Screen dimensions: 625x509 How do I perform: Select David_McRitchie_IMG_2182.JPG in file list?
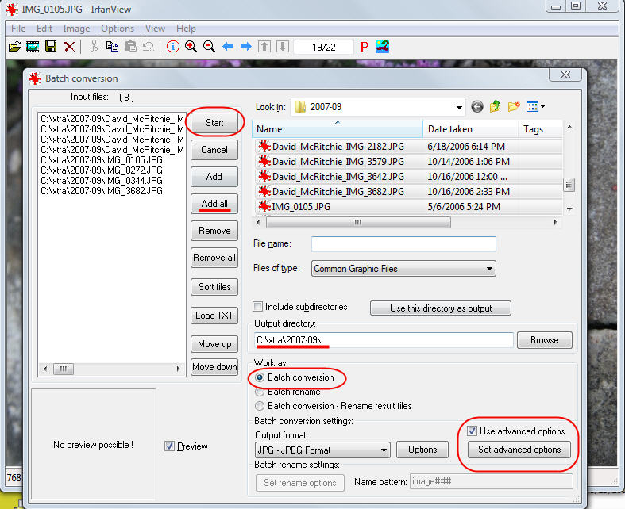coord(338,147)
